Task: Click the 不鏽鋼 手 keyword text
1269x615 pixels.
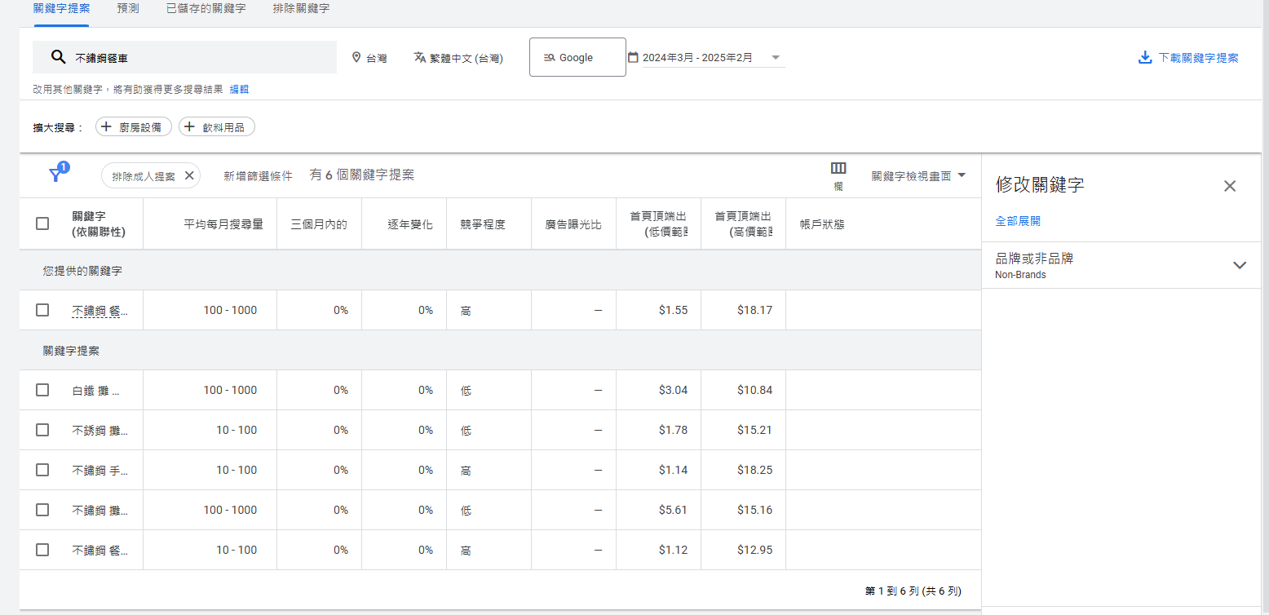Action: click(x=99, y=470)
